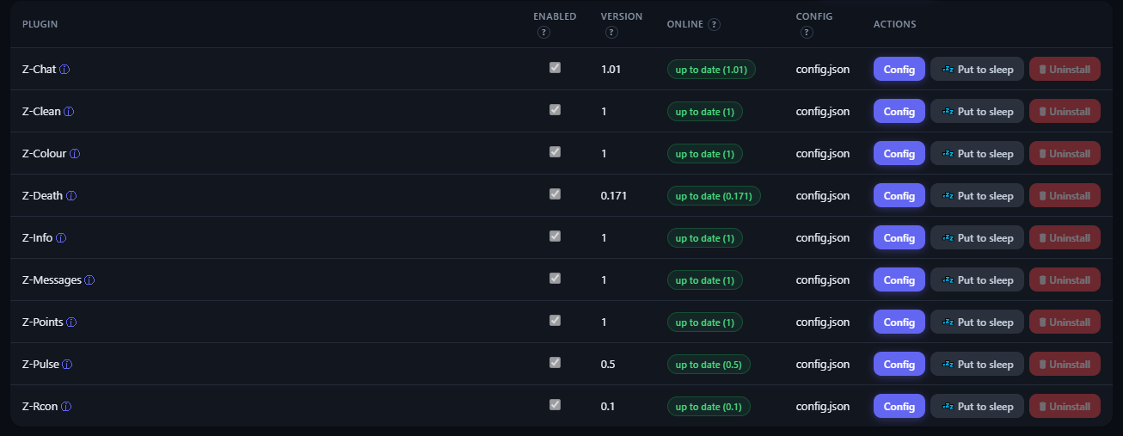Click Config button in Z-Pulse row

pyautogui.click(x=899, y=365)
